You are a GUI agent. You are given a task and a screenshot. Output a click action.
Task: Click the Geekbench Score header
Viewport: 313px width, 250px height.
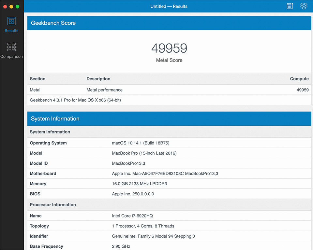click(x=169, y=23)
